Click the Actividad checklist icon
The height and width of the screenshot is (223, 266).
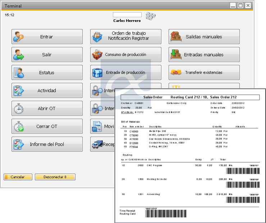click(18, 90)
